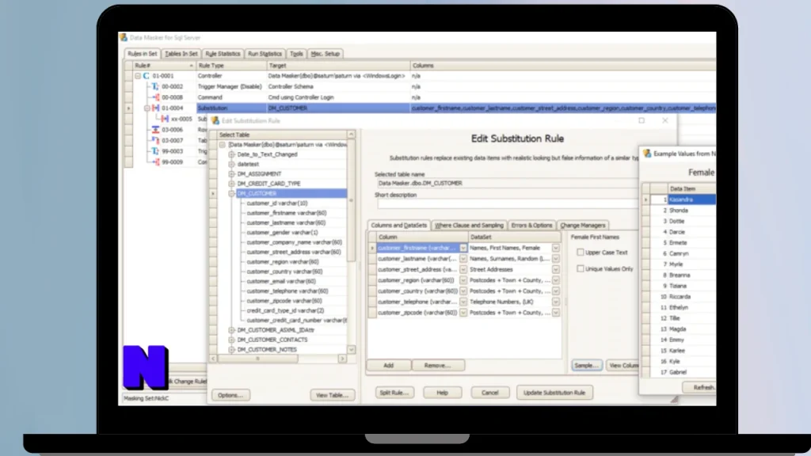Expand the DM_ASSIGNMENT table node

(x=232, y=173)
